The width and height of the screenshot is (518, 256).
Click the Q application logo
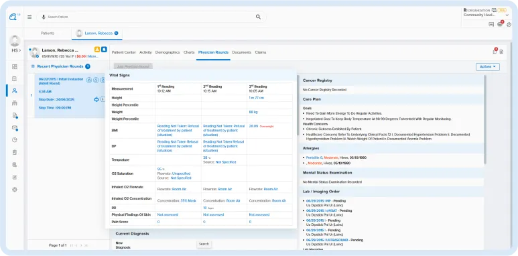13,17
